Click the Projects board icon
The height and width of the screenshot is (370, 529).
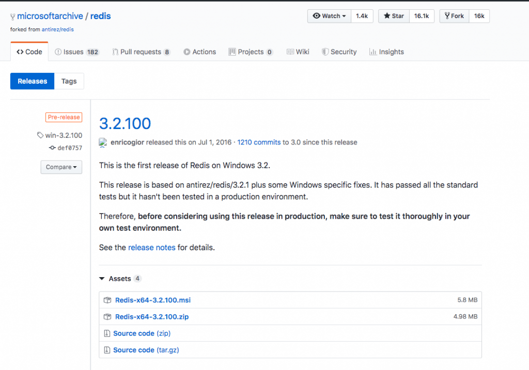pos(232,52)
